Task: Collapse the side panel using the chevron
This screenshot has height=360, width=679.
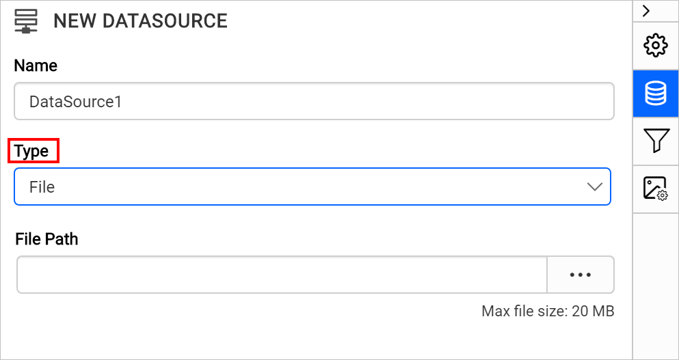Action: [647, 10]
